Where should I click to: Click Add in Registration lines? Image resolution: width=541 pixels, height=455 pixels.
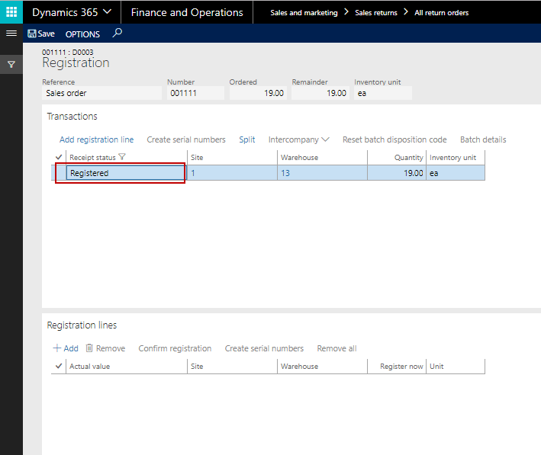(x=66, y=348)
